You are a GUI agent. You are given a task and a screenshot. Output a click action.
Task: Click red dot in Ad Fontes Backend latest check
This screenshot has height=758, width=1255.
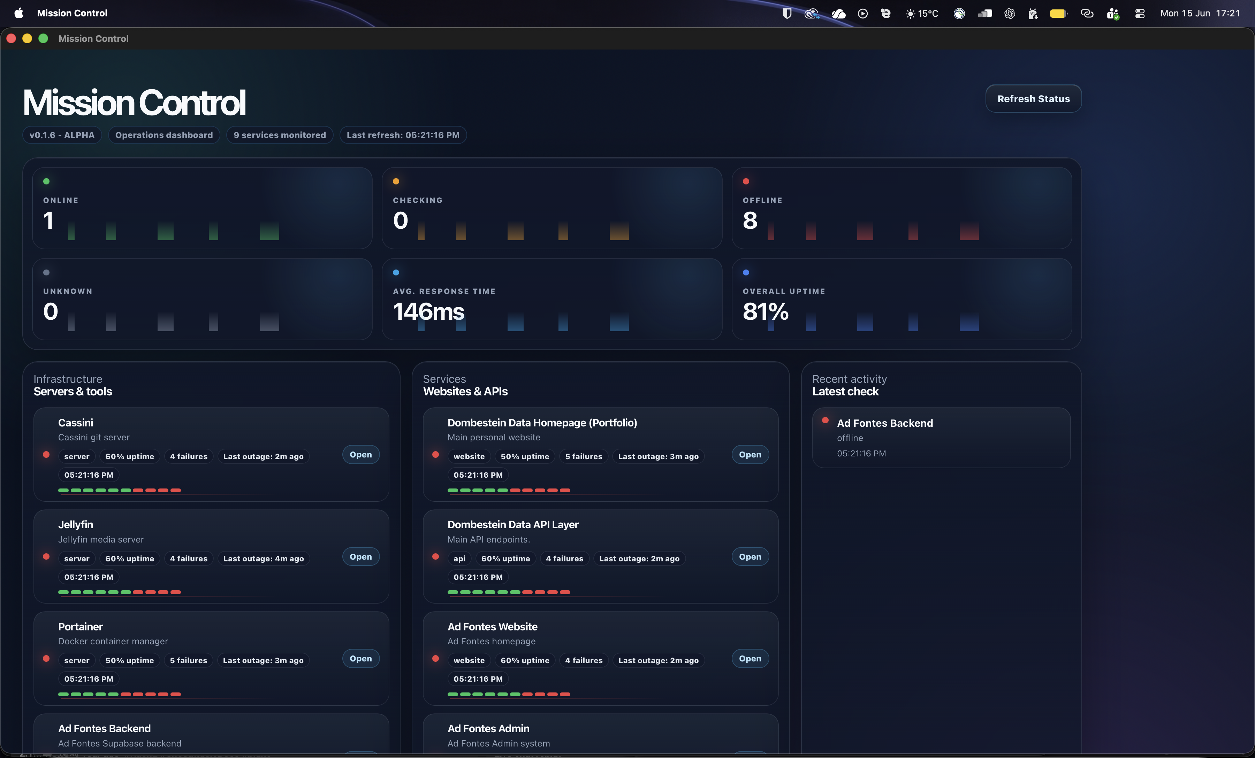(x=825, y=420)
